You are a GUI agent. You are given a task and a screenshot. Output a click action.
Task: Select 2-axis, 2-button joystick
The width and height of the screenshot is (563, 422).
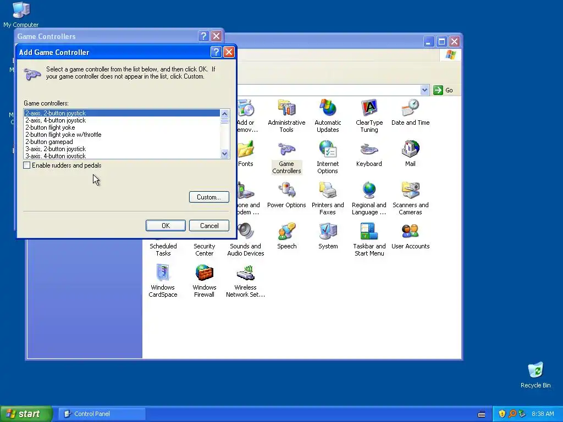[x=122, y=113]
